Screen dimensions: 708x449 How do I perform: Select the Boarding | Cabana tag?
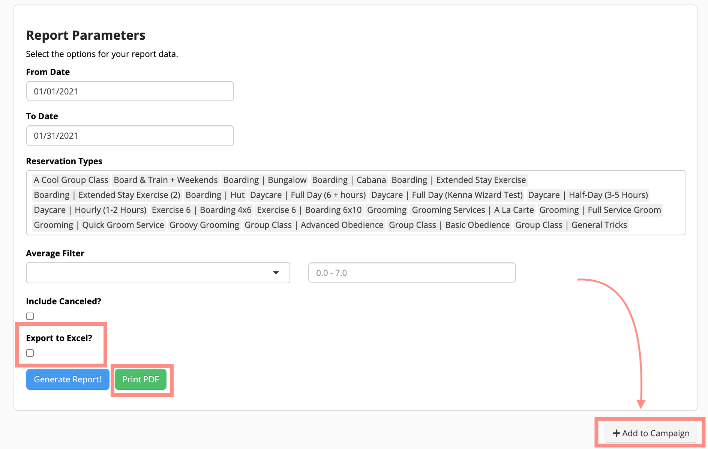click(x=349, y=180)
